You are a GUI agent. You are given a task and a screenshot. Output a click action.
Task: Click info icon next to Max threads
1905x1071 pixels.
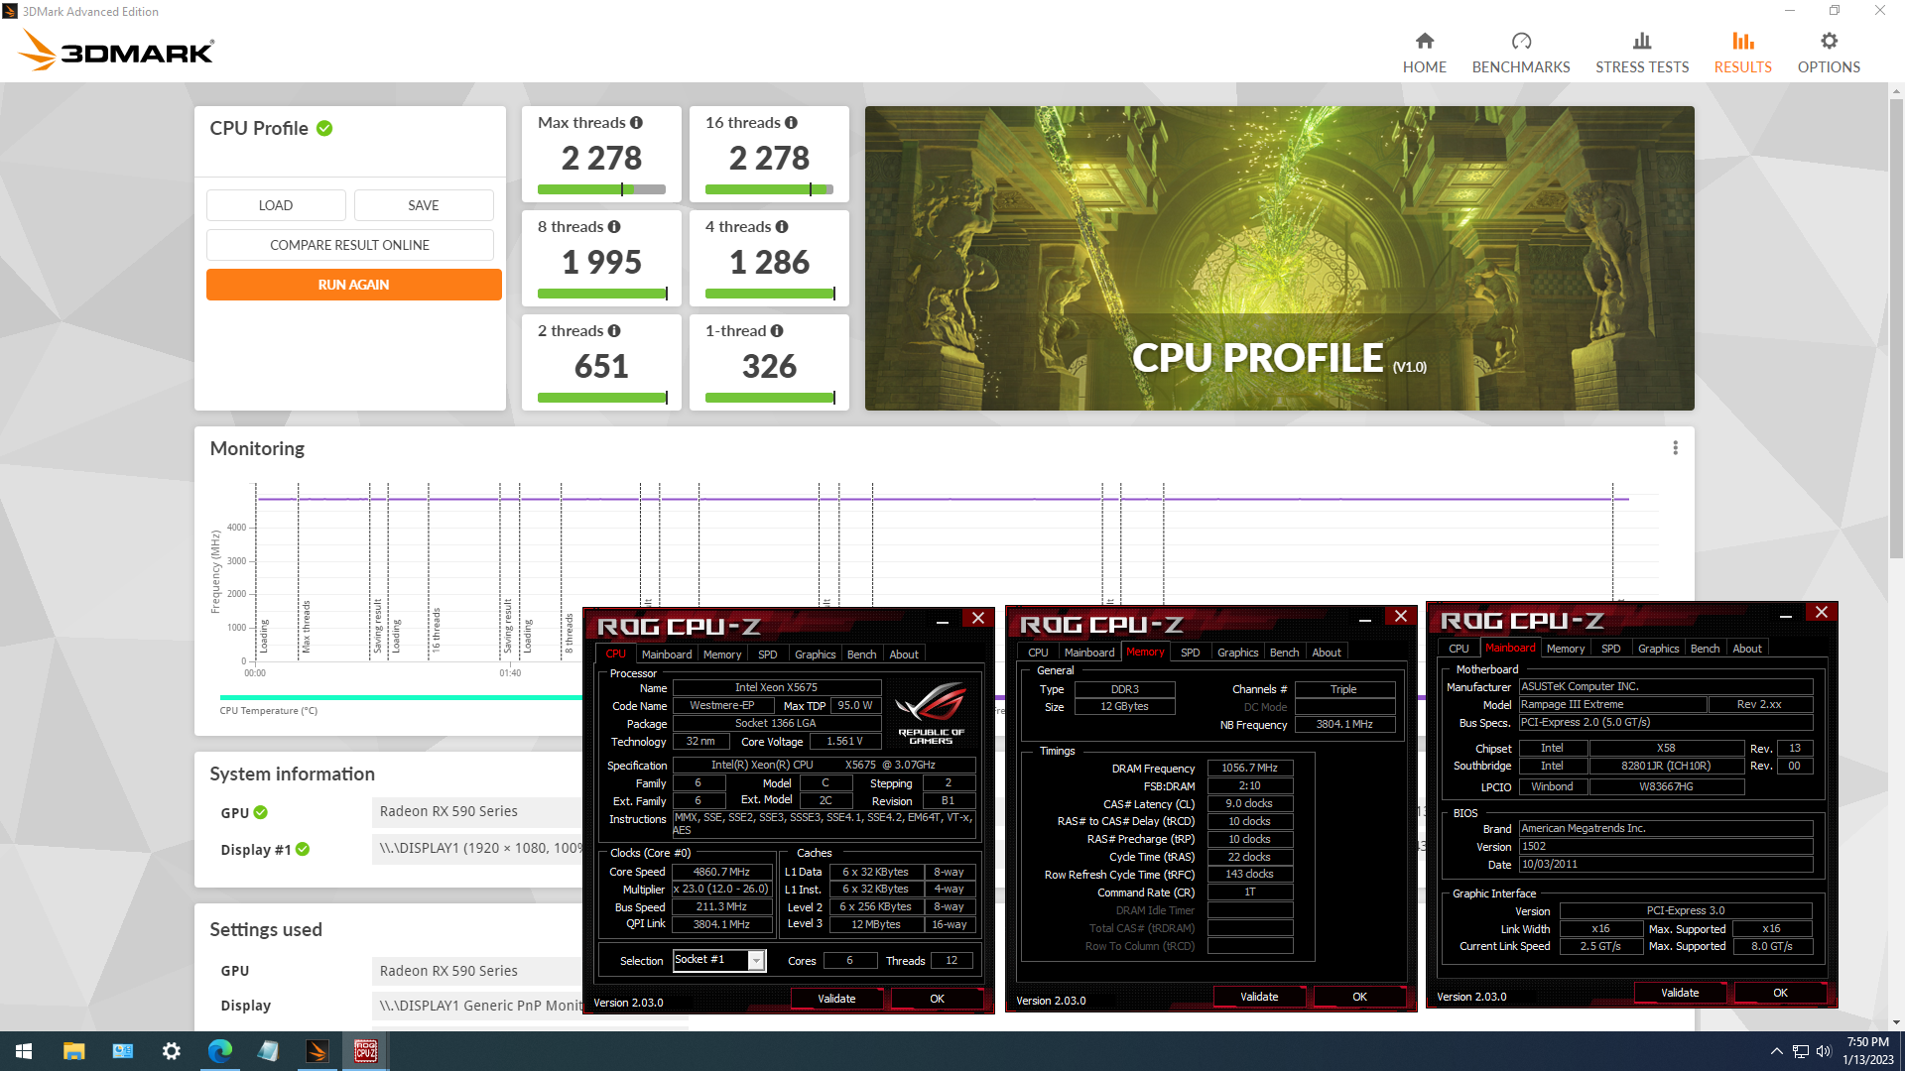tap(636, 123)
